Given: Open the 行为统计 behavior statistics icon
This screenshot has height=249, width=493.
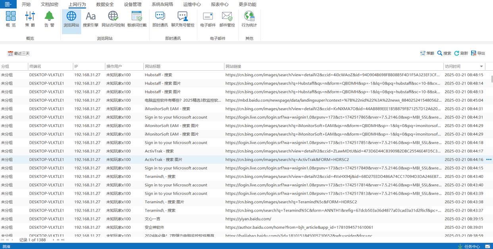Looking at the screenshot, I should [249, 19].
